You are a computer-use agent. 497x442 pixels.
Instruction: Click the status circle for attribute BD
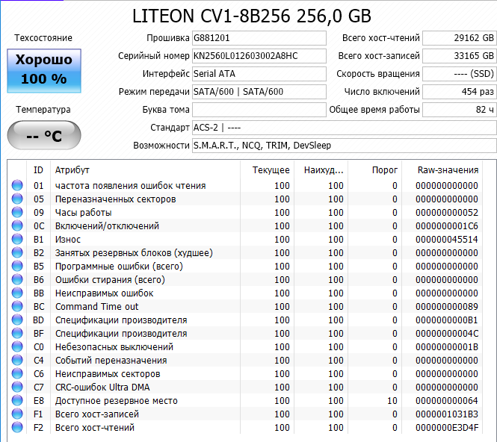click(x=17, y=320)
